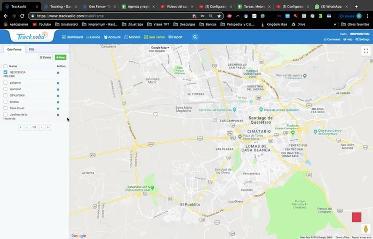
Task: Open action gear for GEOCERCA PRUEBA
Action: click(x=58, y=73)
